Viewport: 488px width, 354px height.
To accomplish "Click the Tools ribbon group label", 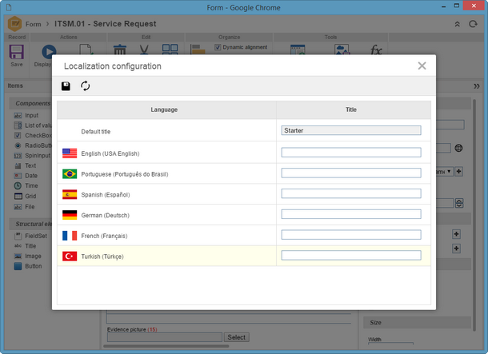I will tap(330, 38).
